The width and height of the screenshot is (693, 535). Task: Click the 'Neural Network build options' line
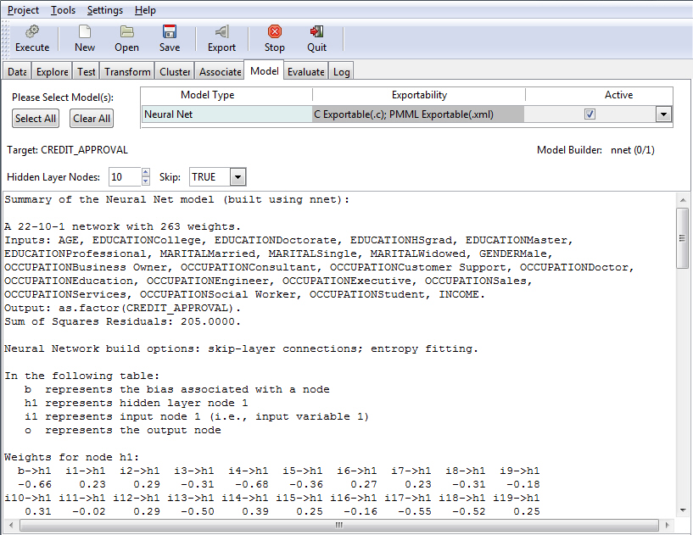coord(241,348)
